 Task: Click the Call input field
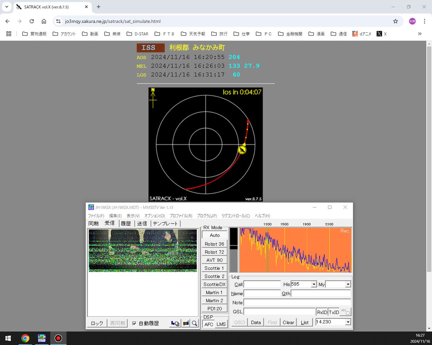[x=262, y=284]
